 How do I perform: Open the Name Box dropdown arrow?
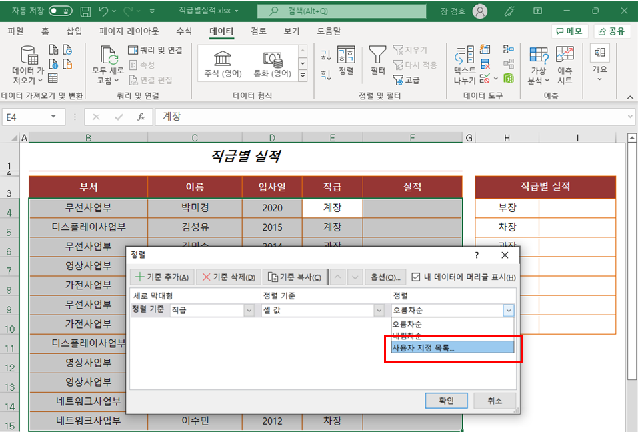coord(53,117)
